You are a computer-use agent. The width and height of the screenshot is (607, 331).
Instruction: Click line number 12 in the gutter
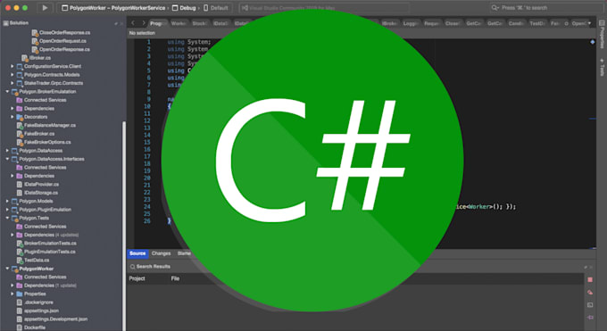tap(147, 120)
